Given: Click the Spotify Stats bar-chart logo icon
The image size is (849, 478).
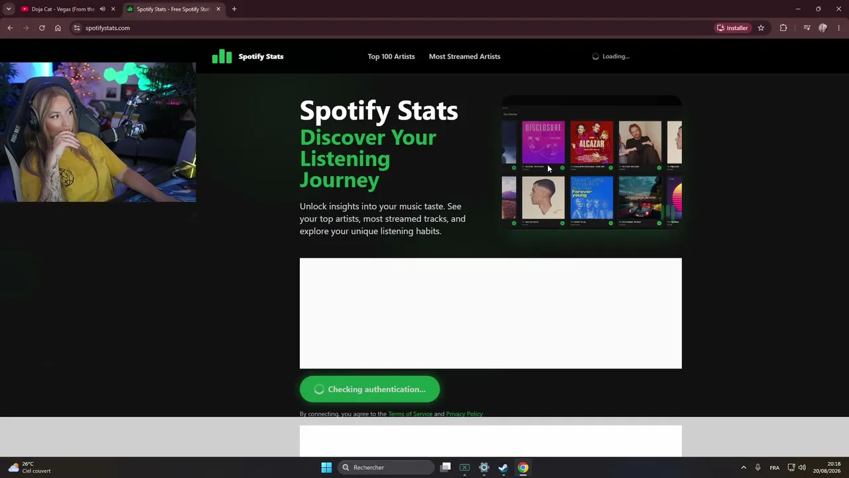Looking at the screenshot, I should (x=222, y=56).
